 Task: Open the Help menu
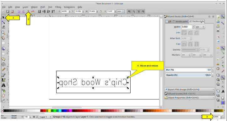tap(80, 7)
